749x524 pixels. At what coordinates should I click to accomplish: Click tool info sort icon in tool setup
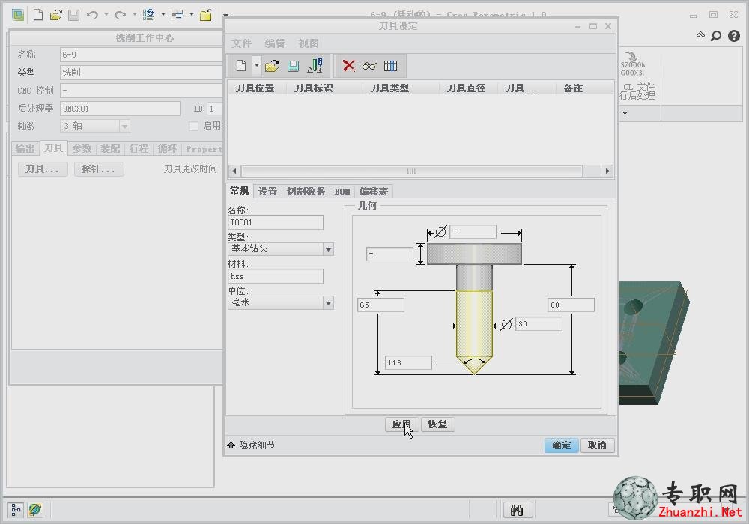click(x=315, y=66)
